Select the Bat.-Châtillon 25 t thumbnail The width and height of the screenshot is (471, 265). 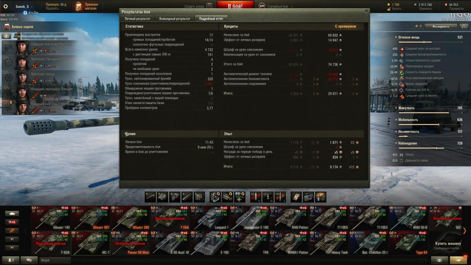click(x=369, y=243)
